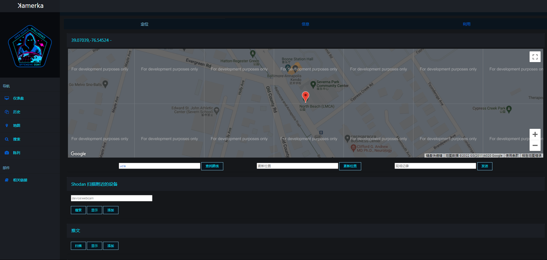Viewport: 547px width, 260px height.
Task: Click the location pin icon beside 地图
Action: tap(7, 125)
